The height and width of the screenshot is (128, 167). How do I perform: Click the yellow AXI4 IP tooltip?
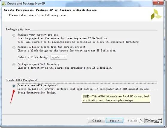[x=116, y=98]
